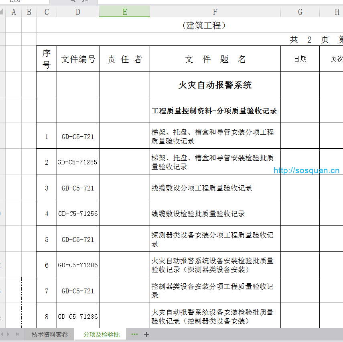Switch to the 技术资料案卷 sheet tab

pos(50,335)
